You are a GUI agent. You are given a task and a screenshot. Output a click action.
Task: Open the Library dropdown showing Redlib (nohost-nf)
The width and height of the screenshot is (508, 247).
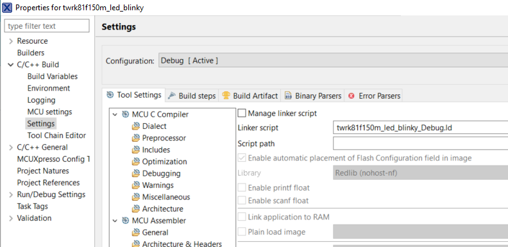(420, 173)
